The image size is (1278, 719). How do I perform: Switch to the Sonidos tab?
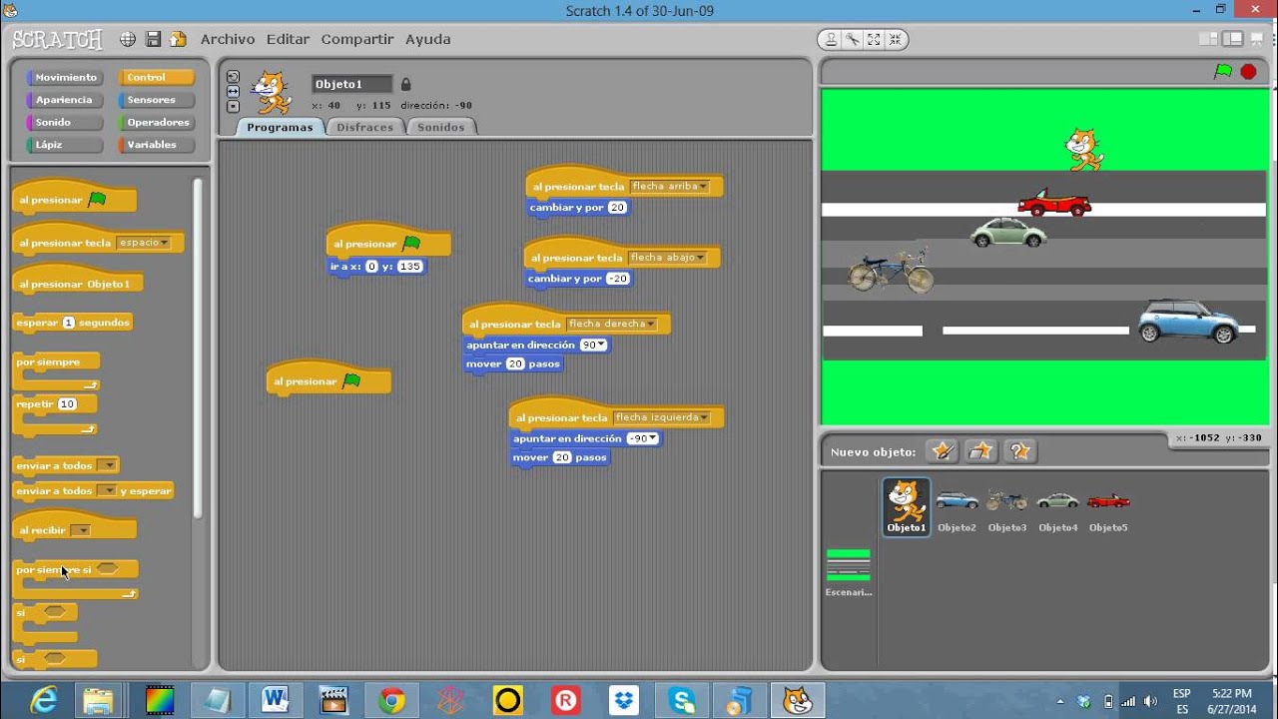pyautogui.click(x=441, y=127)
